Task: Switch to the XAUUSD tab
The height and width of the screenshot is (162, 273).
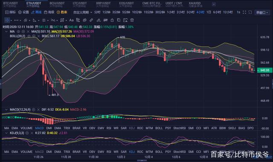Action: 195,4
